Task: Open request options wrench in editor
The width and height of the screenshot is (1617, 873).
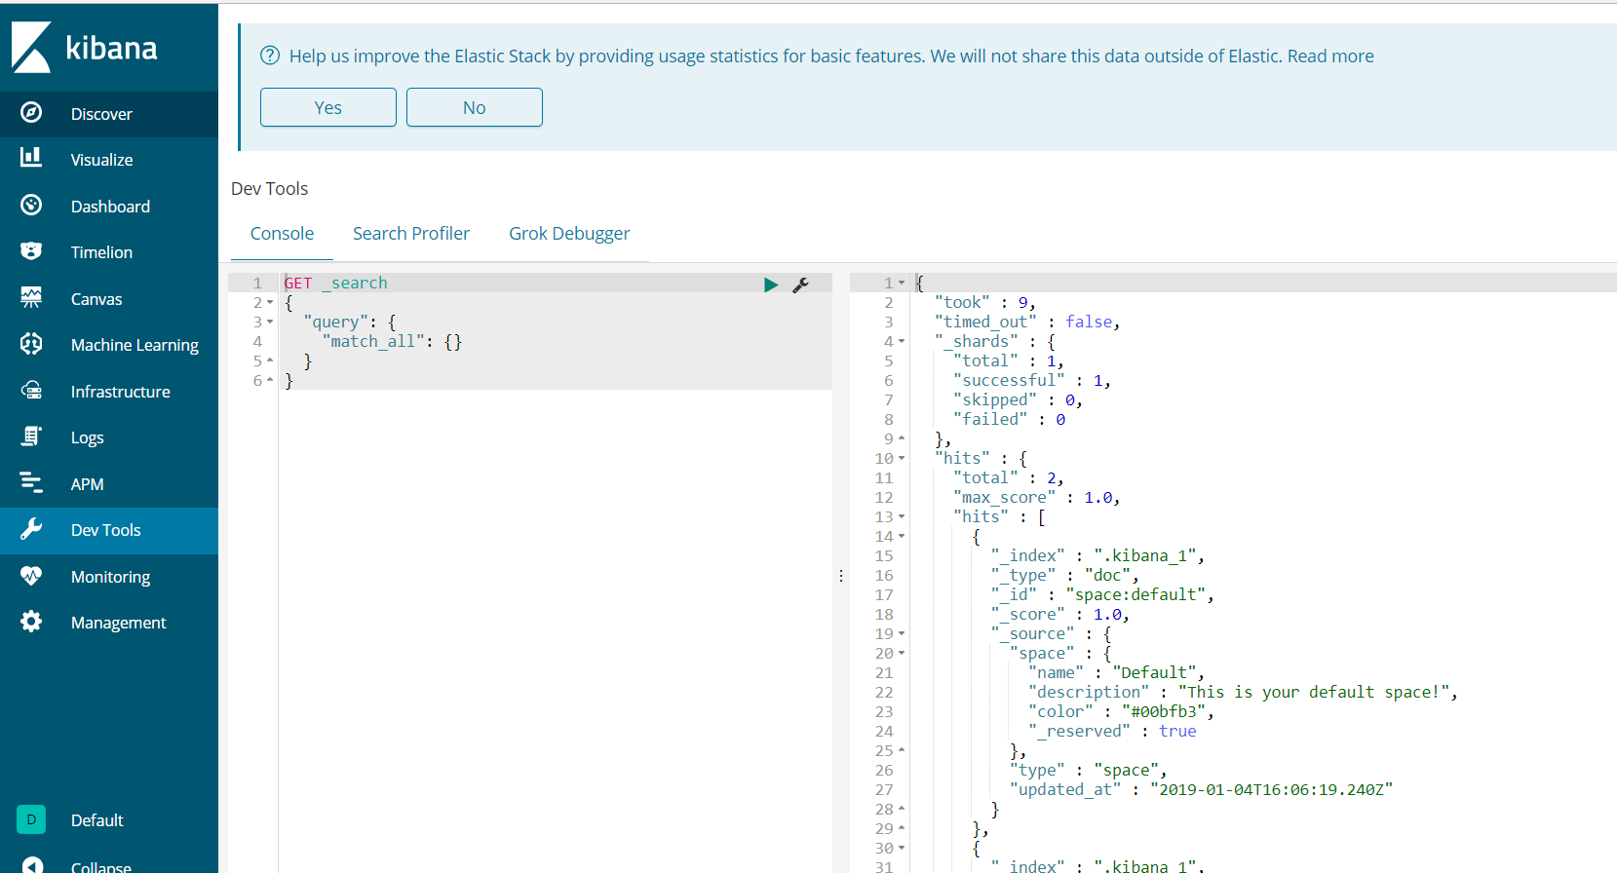Action: point(801,285)
